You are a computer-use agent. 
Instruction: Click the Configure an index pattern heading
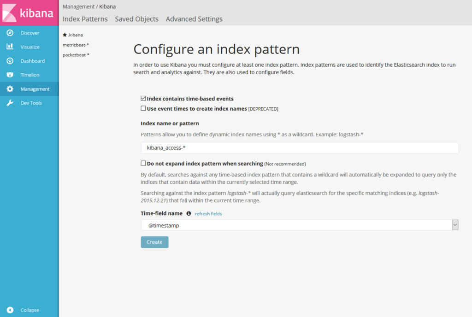point(217,49)
